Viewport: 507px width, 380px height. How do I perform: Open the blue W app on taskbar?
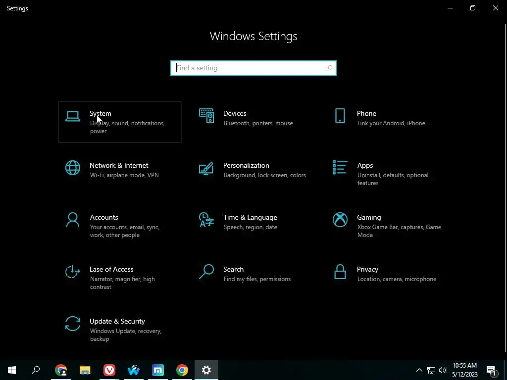(134, 370)
